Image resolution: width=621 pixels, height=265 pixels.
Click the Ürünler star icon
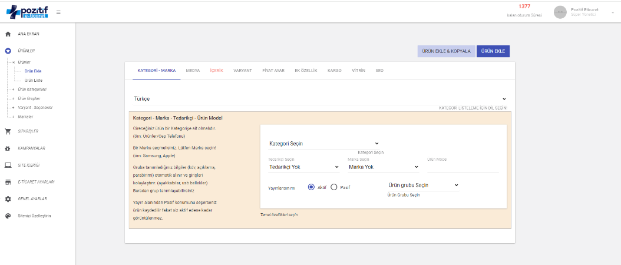point(8,51)
